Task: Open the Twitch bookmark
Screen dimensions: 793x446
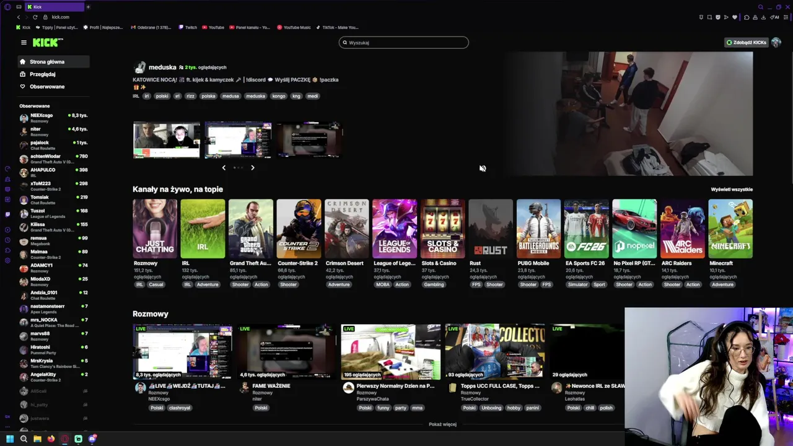Action: [188, 27]
